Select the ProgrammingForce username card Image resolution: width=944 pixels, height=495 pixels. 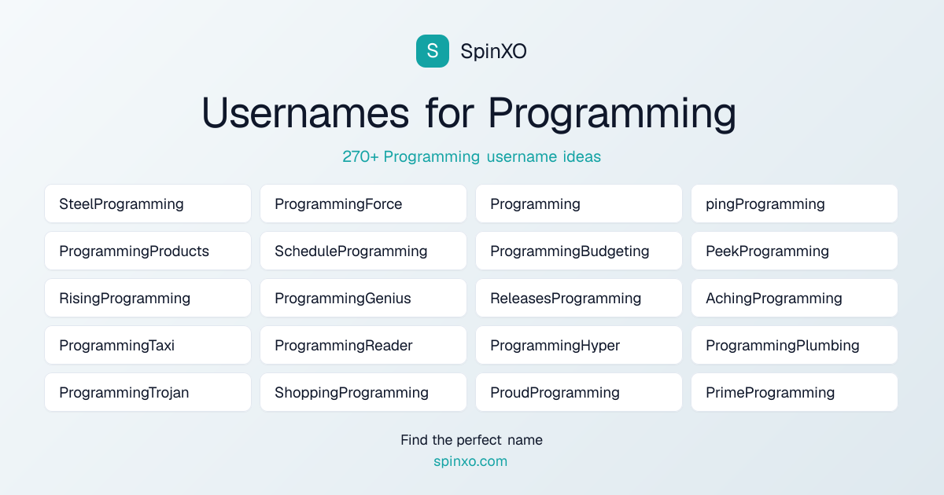[363, 203]
